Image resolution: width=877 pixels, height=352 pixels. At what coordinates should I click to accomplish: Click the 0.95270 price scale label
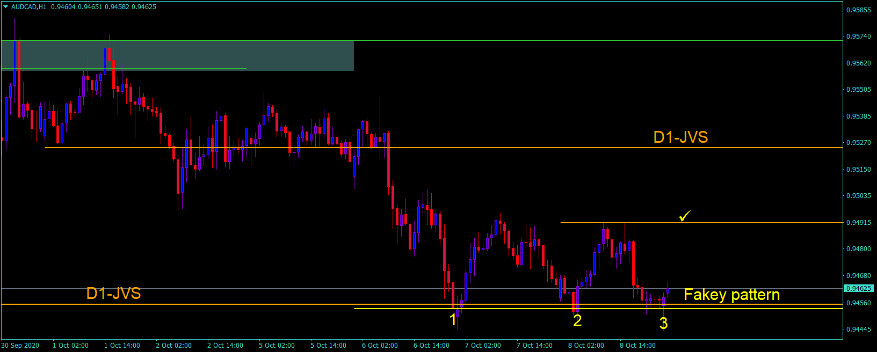(859, 143)
